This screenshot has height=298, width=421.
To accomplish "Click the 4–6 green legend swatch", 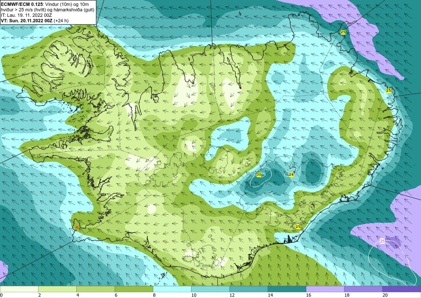I will pyautogui.click(x=96, y=289).
